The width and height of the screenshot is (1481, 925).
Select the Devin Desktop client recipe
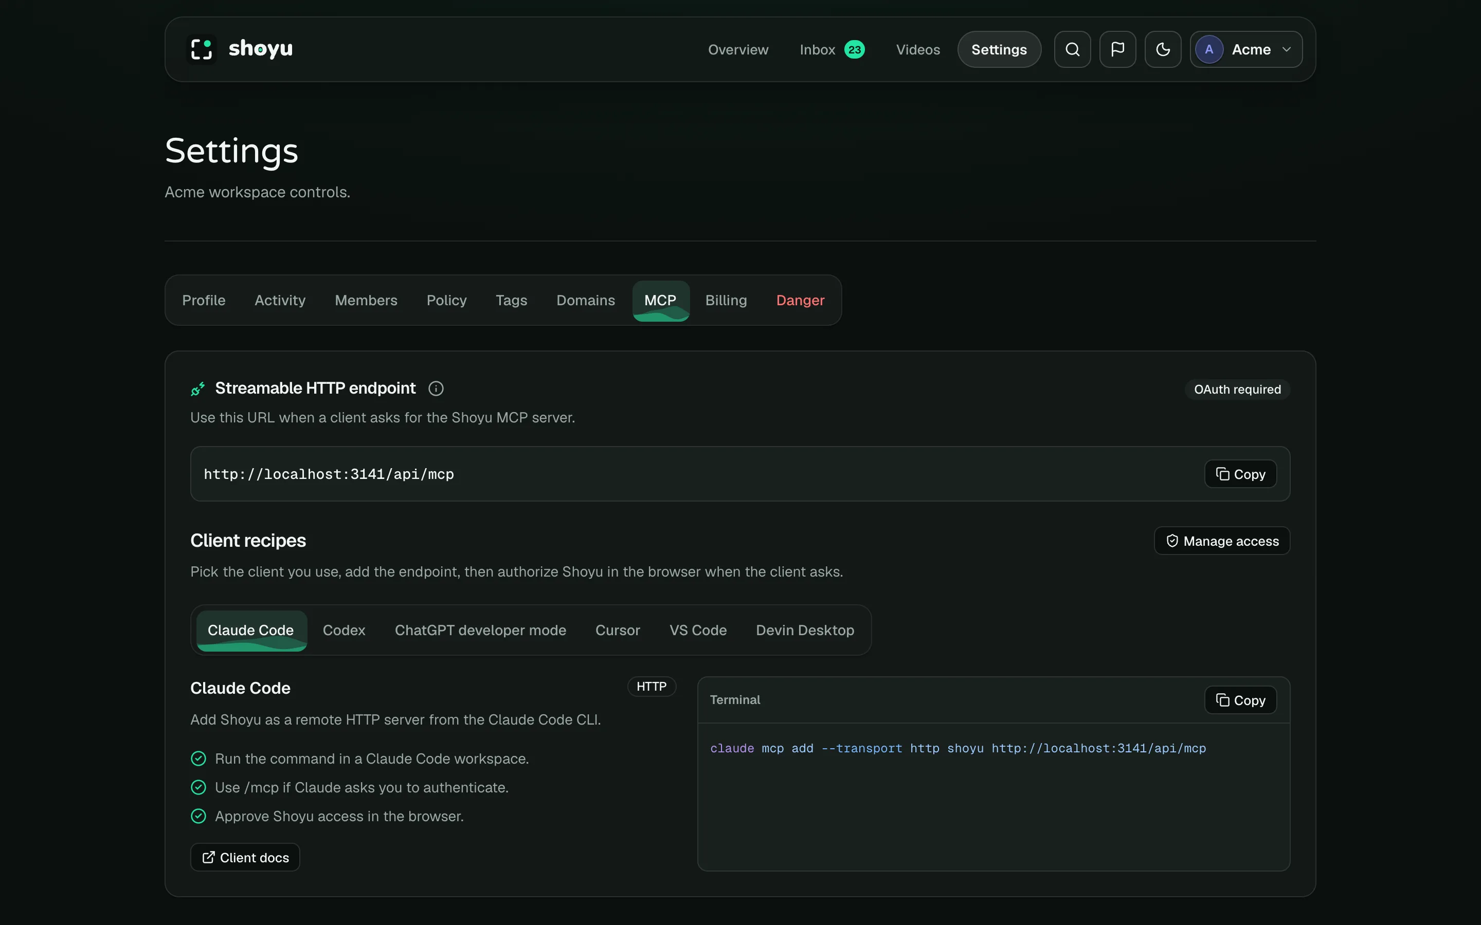(805, 630)
